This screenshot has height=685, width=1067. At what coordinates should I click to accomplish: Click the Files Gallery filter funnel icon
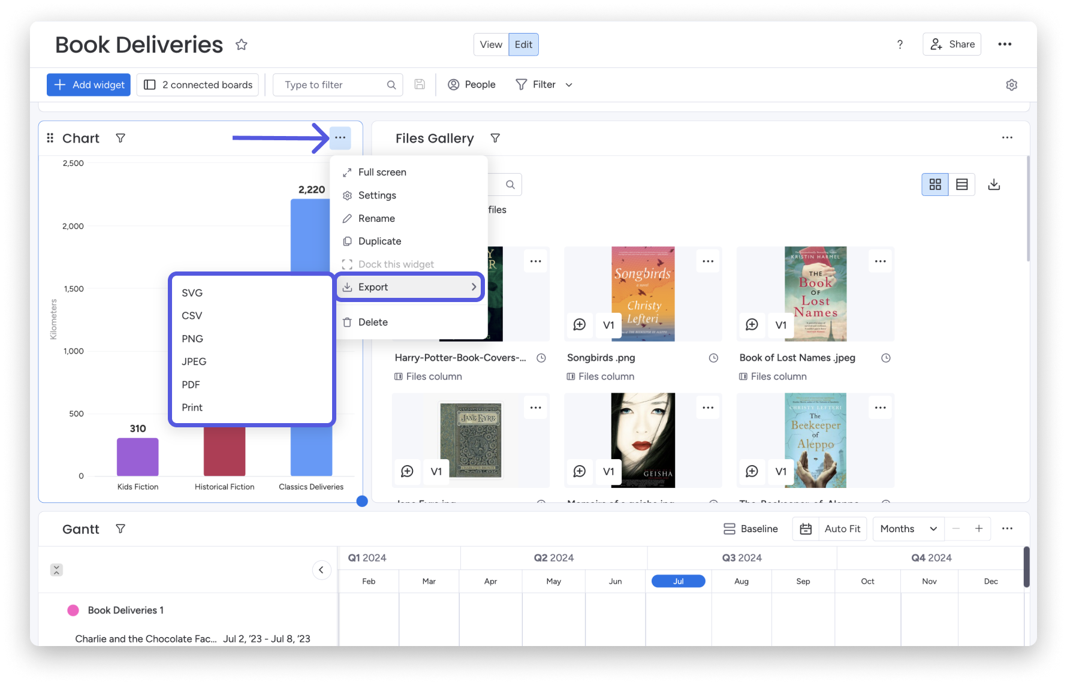pos(495,138)
